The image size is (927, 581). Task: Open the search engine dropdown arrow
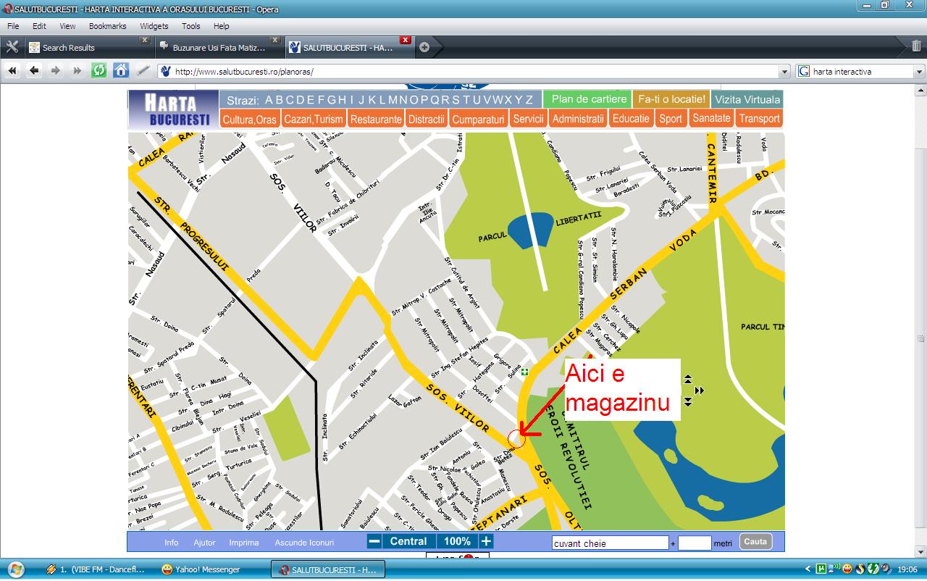[x=919, y=72]
